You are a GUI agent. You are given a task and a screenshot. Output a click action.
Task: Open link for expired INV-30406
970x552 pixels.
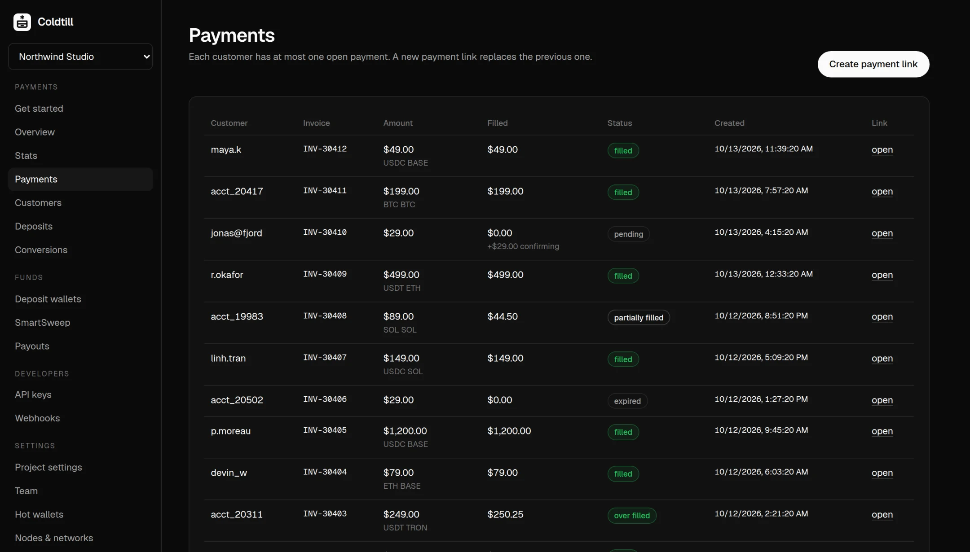pos(882,400)
